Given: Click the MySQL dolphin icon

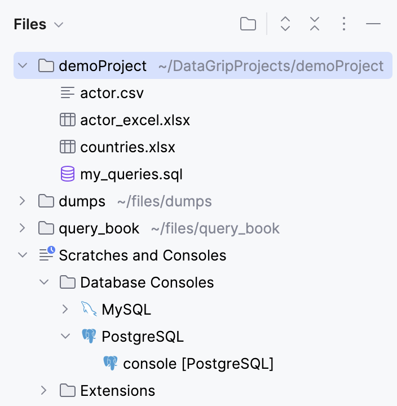Looking at the screenshot, I should [89, 309].
